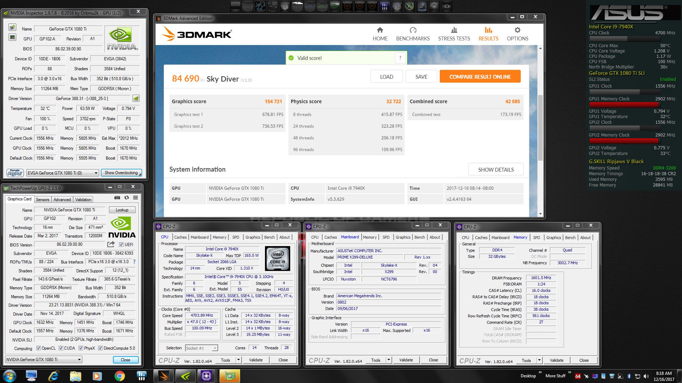Toggle UEFI checkbox in GPU-Z
This screenshot has height=383, width=682.
(x=121, y=244)
